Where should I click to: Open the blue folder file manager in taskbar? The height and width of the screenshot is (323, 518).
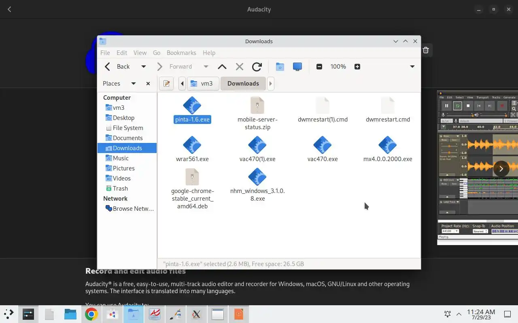click(x=70, y=314)
